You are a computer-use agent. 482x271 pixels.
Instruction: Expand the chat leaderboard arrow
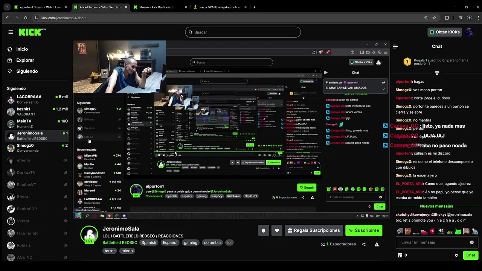tap(437, 73)
